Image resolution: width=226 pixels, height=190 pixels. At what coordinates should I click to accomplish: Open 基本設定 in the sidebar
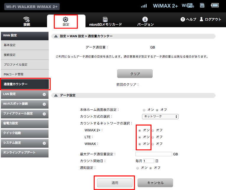tap(25, 45)
